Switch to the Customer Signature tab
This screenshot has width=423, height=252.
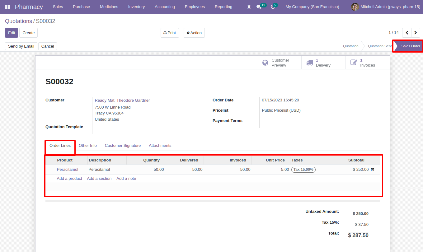pyautogui.click(x=123, y=146)
